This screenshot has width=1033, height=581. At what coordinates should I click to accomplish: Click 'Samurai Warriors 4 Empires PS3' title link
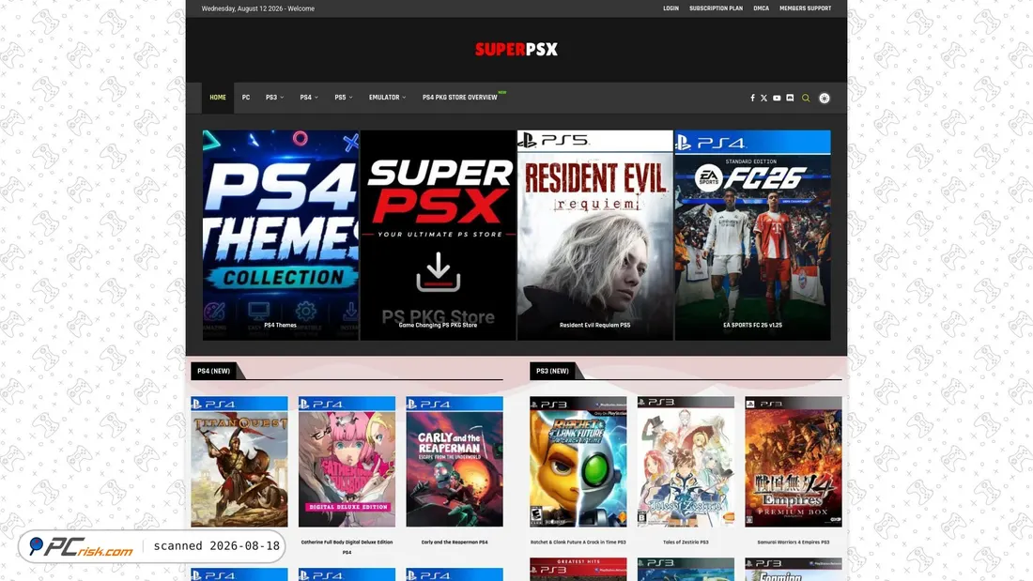pyautogui.click(x=794, y=543)
